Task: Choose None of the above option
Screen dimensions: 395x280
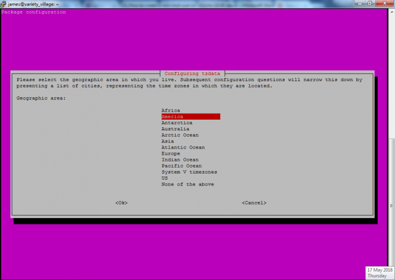Action: coord(188,184)
